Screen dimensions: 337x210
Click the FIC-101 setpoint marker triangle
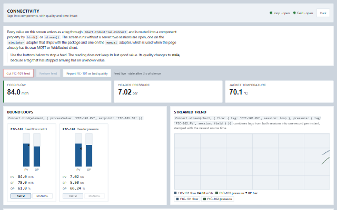tap(28, 145)
